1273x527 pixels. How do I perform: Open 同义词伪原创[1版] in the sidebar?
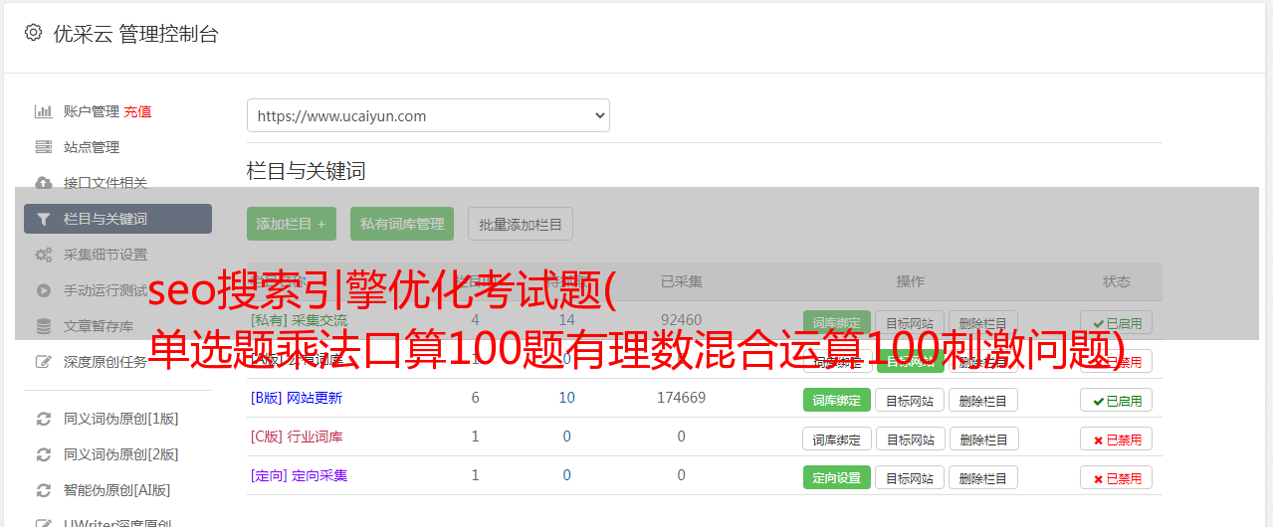pyautogui.click(x=121, y=419)
